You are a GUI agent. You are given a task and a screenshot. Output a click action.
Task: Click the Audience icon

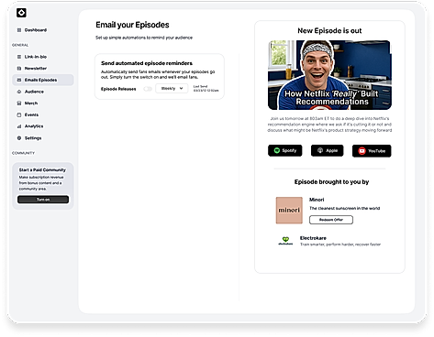(x=19, y=92)
